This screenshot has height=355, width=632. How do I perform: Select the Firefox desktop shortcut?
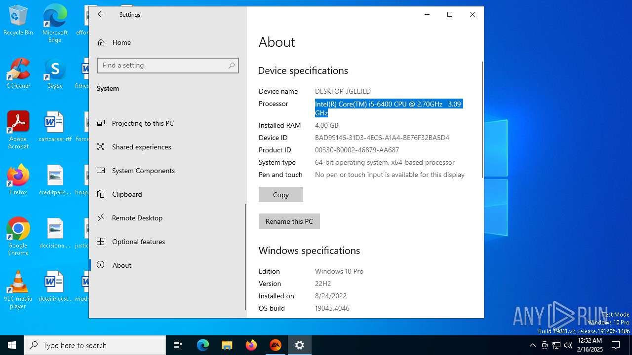click(18, 180)
